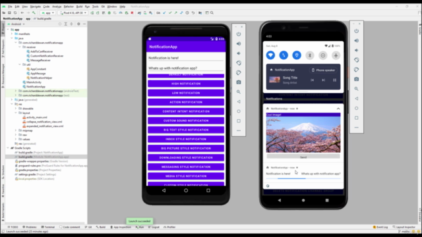The width and height of the screenshot is (422, 237).
Task: Tap ACTION NOTIFICATION button on left phone
Action: tap(186, 102)
